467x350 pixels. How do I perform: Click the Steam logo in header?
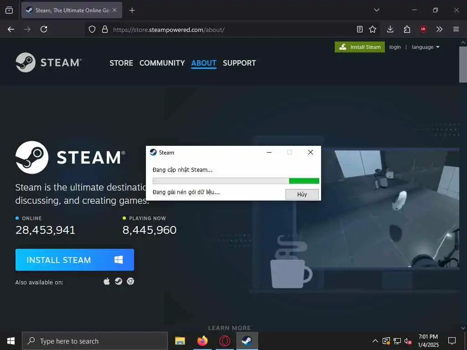pyautogui.click(x=48, y=62)
